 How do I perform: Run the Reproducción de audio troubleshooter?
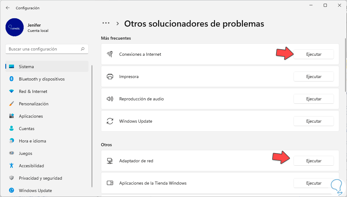(x=313, y=99)
